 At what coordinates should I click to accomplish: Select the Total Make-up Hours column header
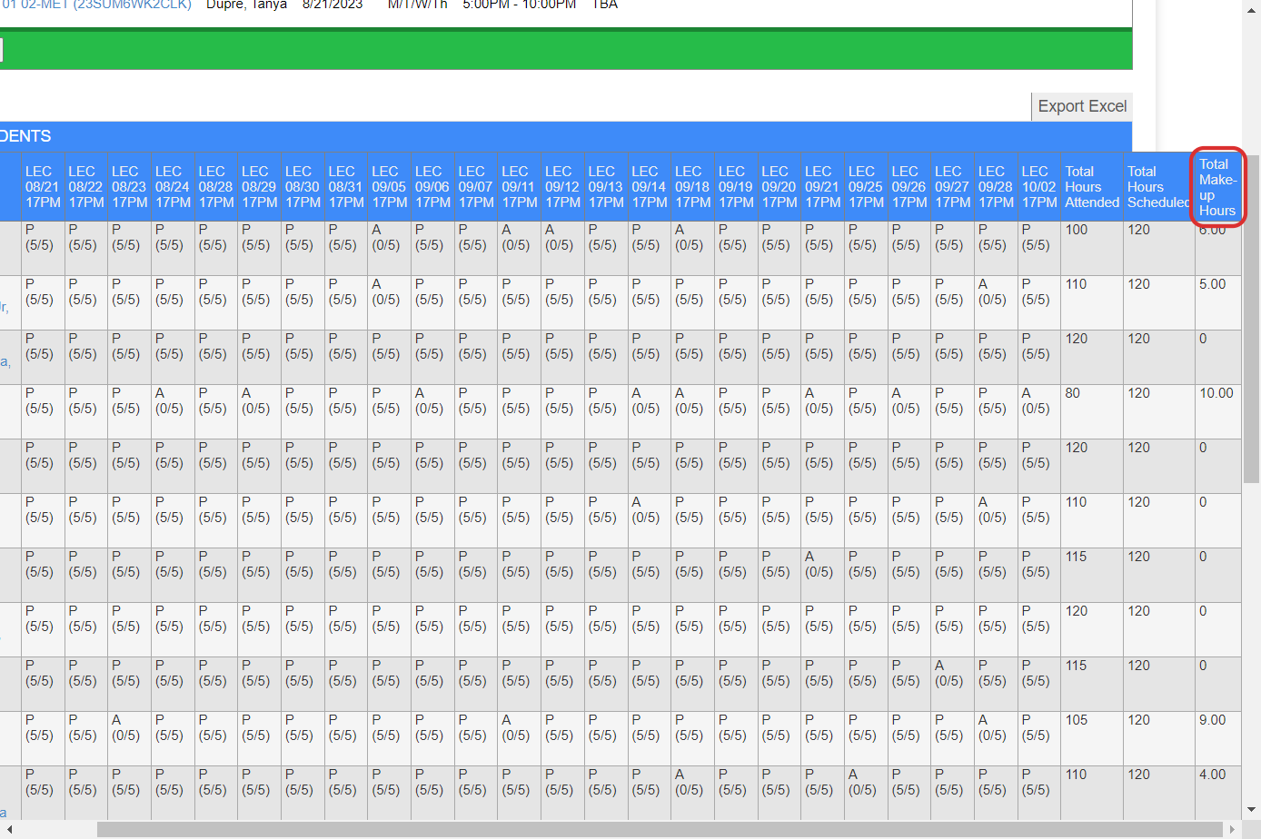click(1216, 187)
